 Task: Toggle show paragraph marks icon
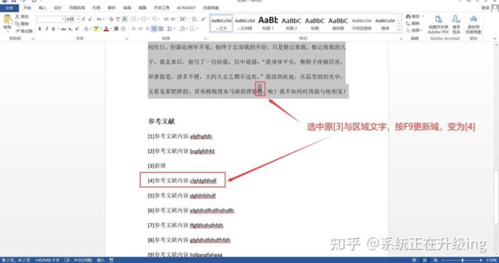[203, 19]
